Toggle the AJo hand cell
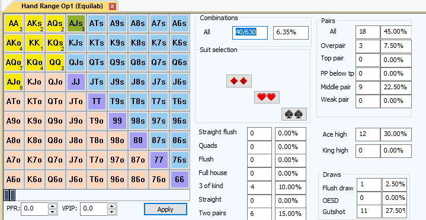426x220 pixels. coord(14,82)
